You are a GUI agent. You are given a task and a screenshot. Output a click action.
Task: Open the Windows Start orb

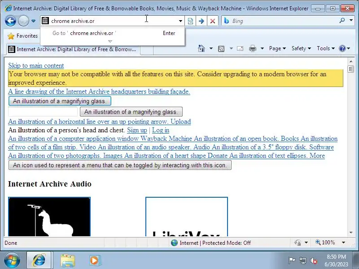click(12, 260)
